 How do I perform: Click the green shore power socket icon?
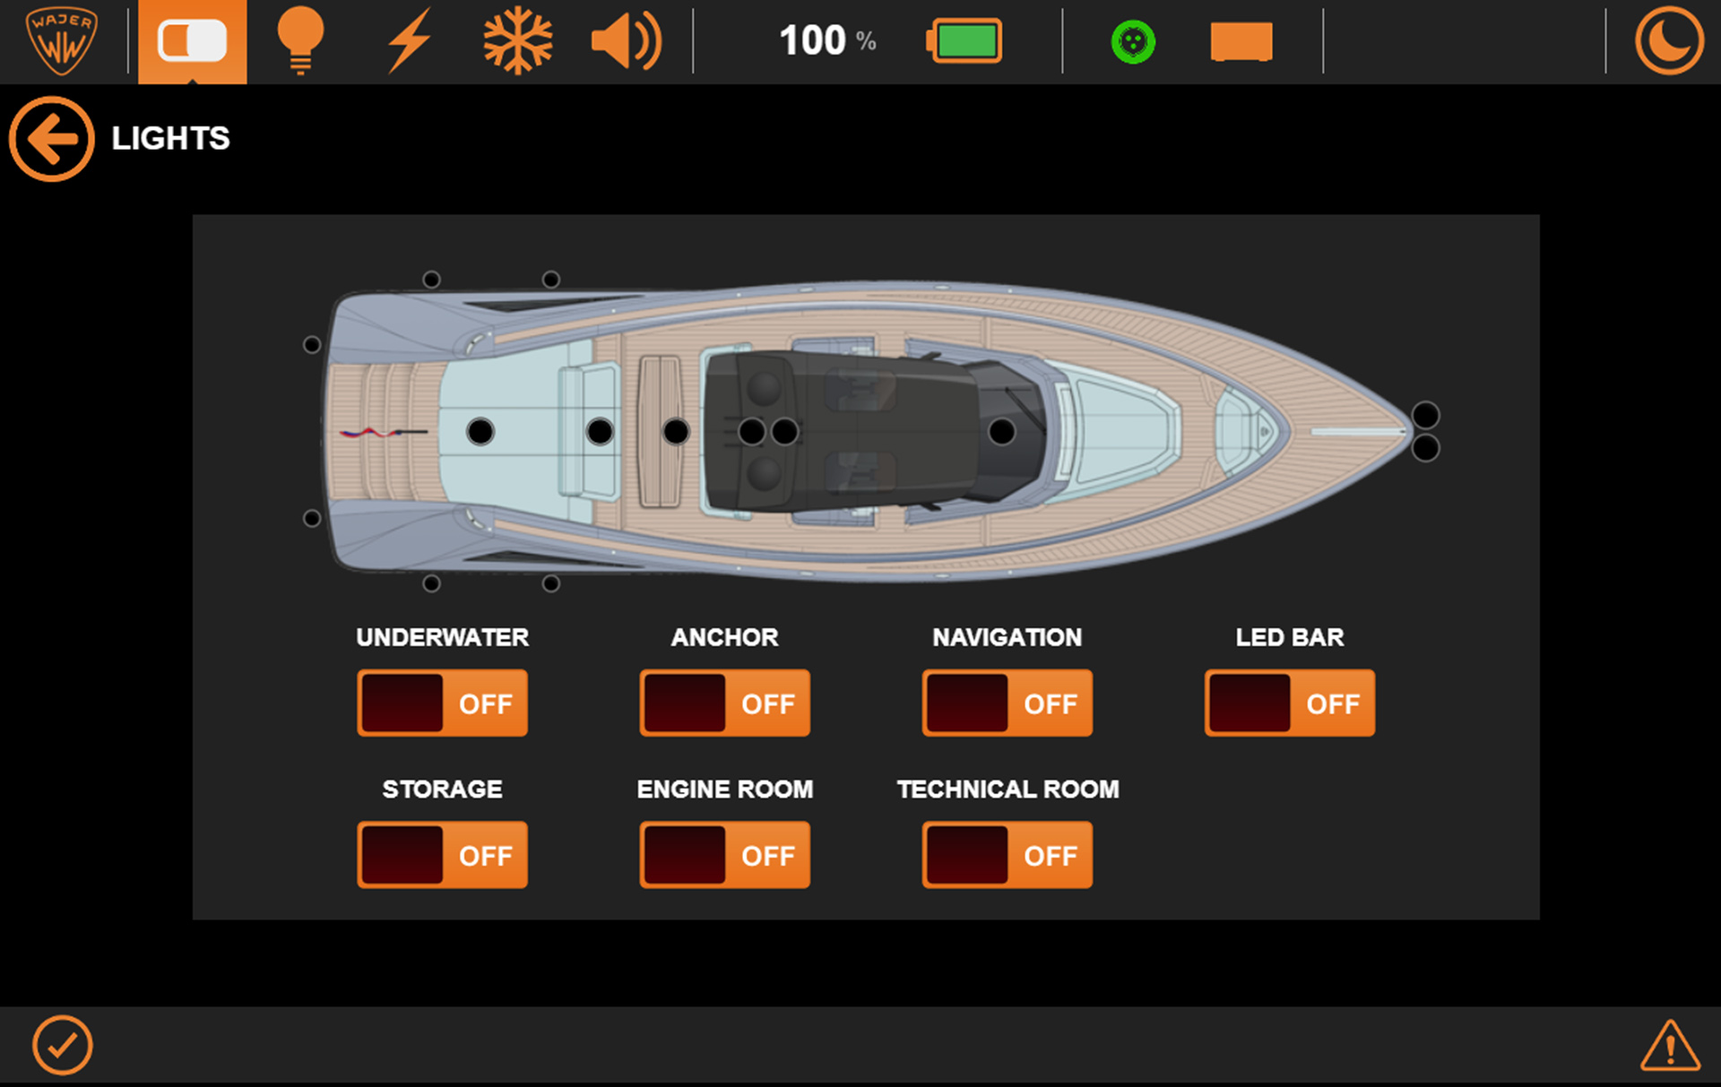click(x=1133, y=41)
